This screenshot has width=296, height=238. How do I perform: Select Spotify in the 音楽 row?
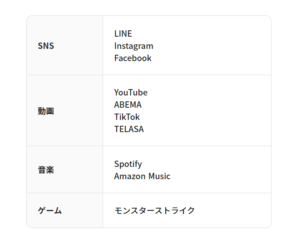coord(128,164)
